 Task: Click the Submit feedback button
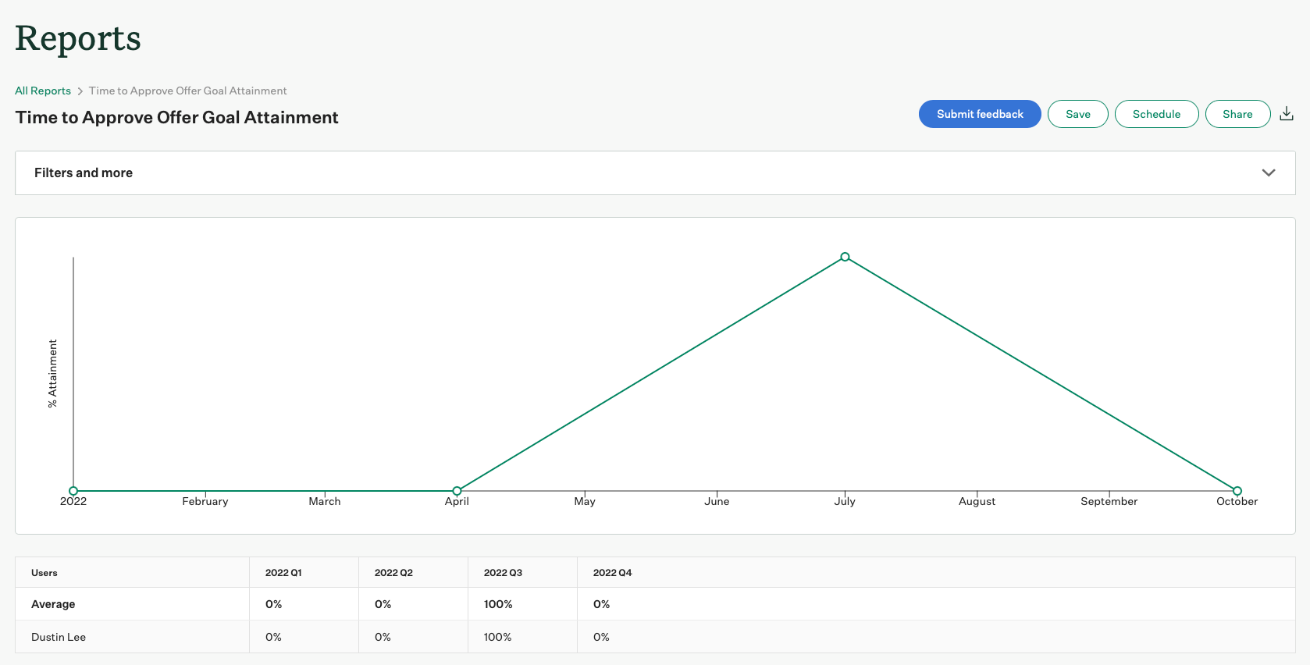pos(979,114)
